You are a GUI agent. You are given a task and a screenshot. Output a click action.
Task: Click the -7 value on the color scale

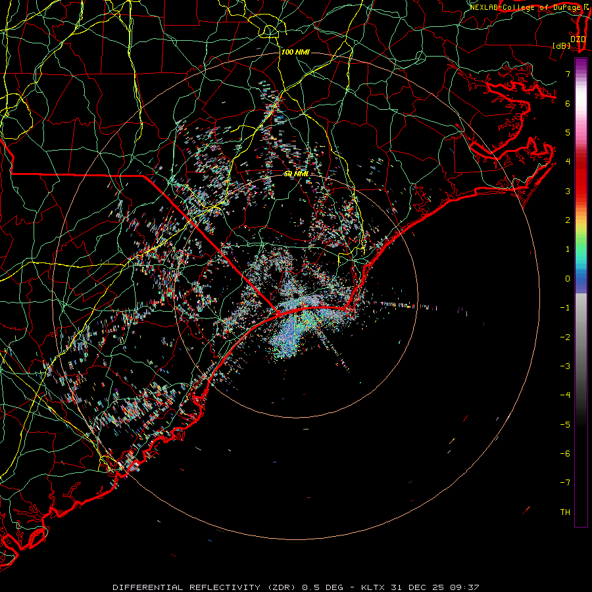[x=565, y=483]
